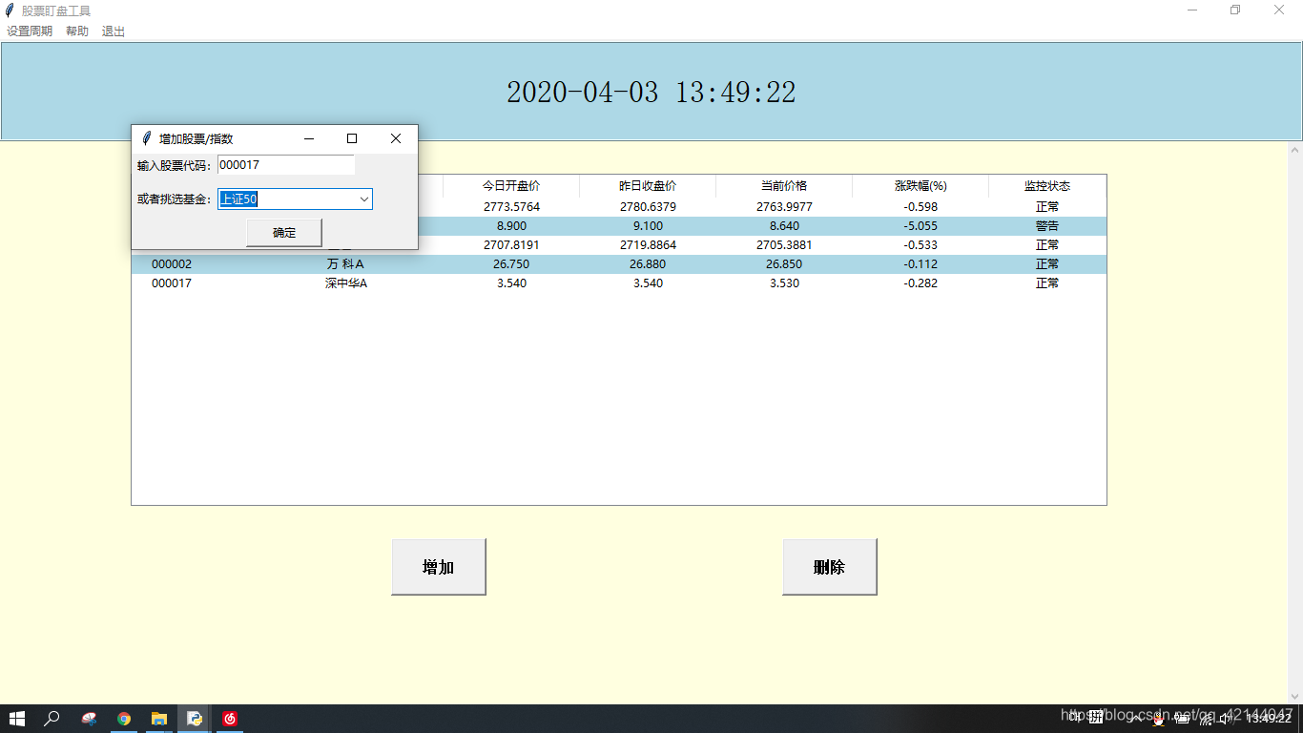Screen dimensions: 1303x733
Task: Select the 8.900 opening price cell
Action: (511, 226)
